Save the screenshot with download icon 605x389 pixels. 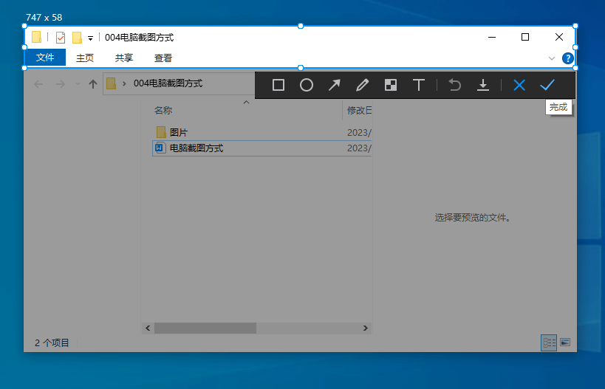[482, 85]
